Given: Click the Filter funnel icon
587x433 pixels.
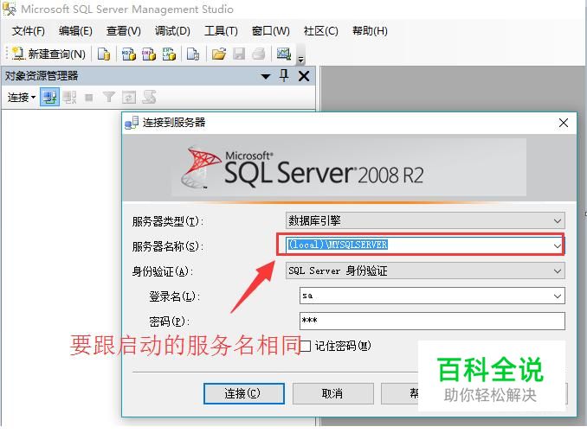Looking at the screenshot, I should (109, 98).
